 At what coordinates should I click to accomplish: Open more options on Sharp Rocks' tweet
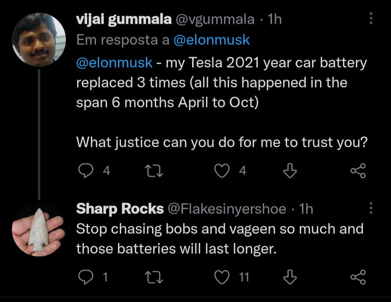(371, 209)
